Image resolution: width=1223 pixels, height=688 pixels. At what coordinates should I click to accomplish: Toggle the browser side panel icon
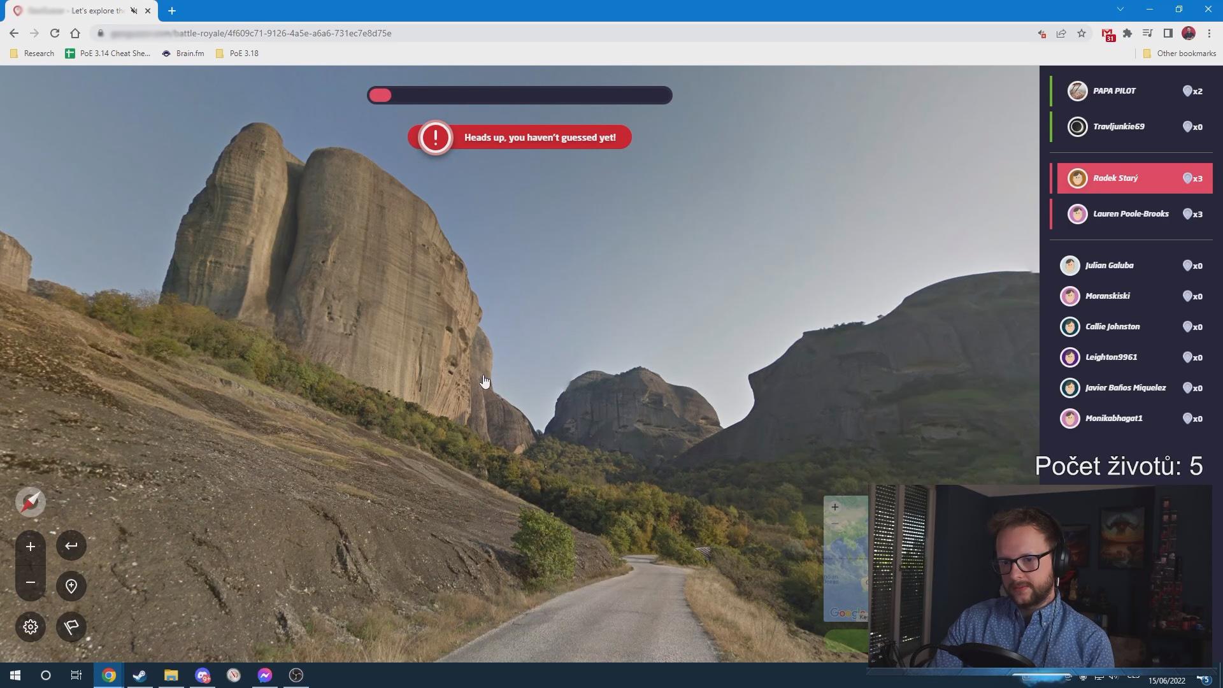click(1168, 33)
